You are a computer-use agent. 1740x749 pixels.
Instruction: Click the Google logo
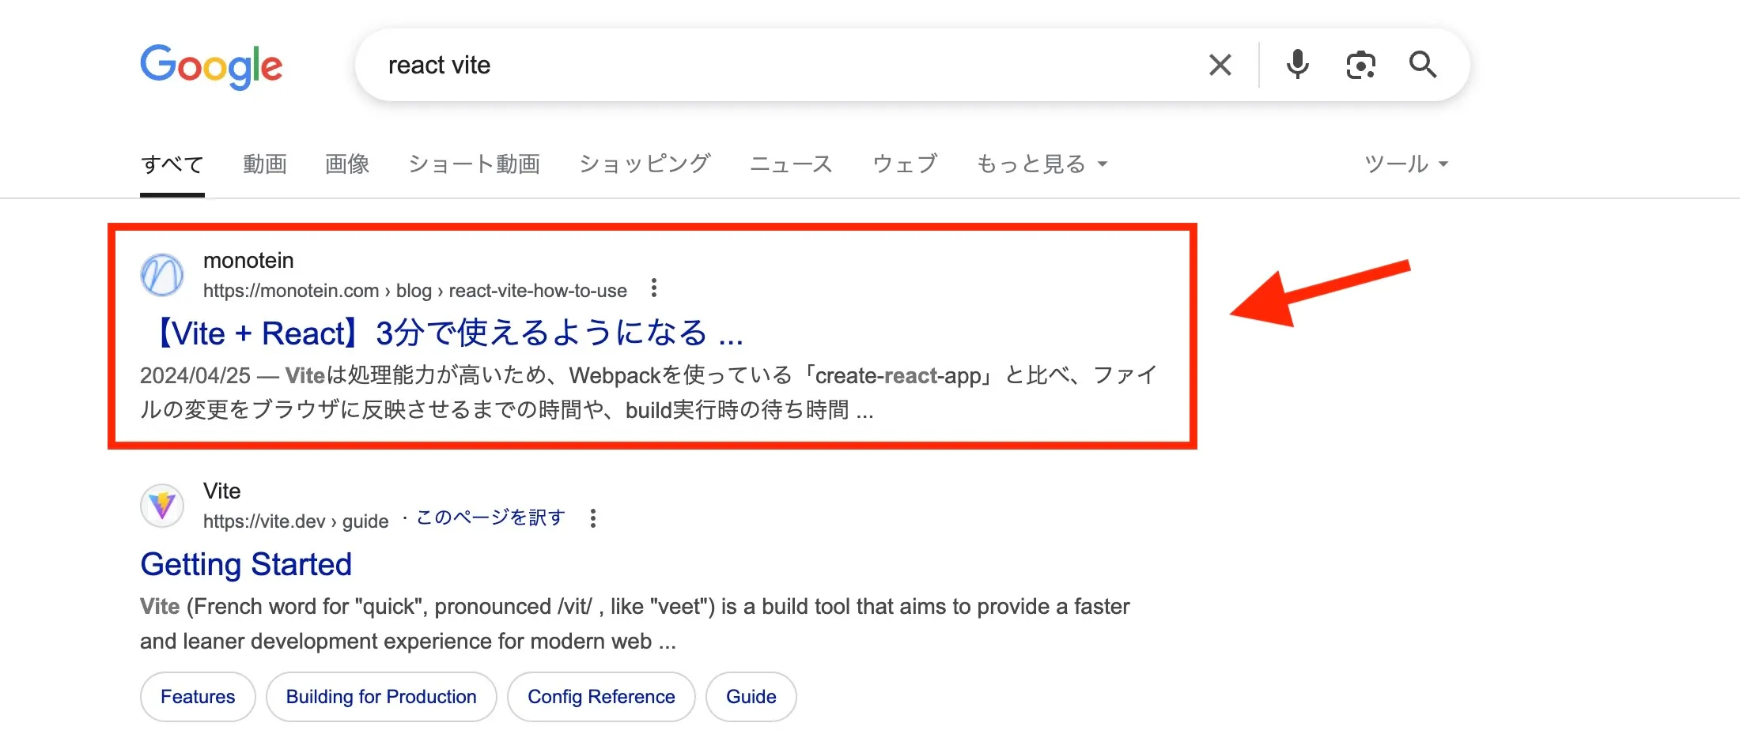coord(211,66)
